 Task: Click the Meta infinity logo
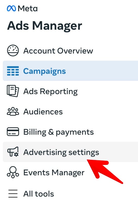tap(11, 8)
